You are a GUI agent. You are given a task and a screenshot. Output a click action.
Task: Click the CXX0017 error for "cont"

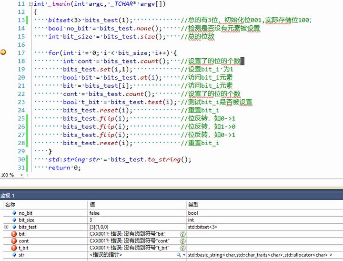coord(130,241)
